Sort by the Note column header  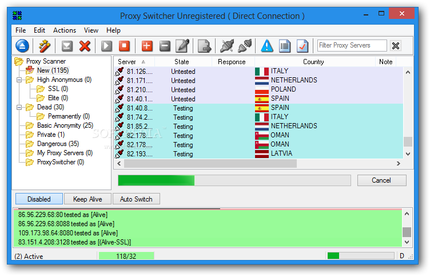[x=385, y=62]
